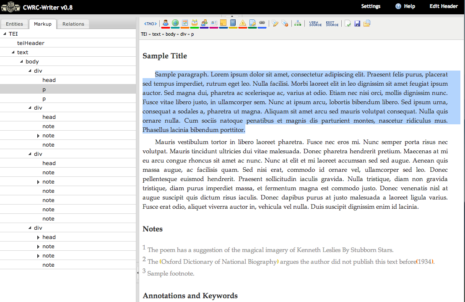Switch to the Relations tab
Screen dimensions: 465x302
click(x=73, y=24)
